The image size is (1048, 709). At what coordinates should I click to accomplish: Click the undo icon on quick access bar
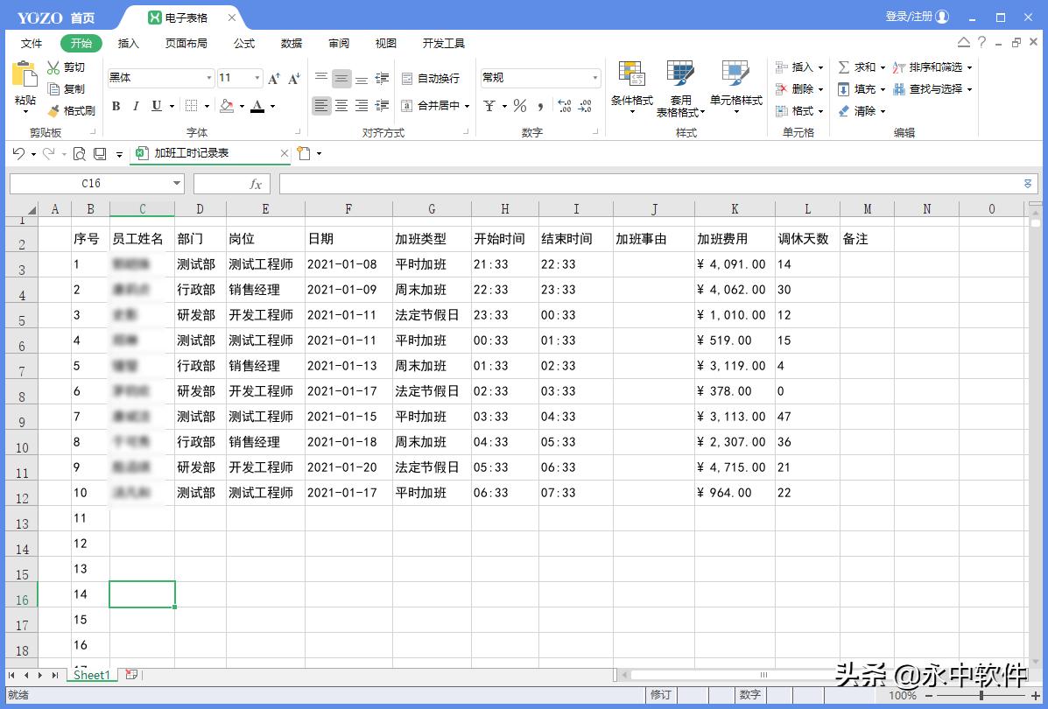coord(18,153)
